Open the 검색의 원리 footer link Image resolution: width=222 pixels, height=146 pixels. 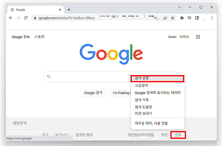(84, 135)
